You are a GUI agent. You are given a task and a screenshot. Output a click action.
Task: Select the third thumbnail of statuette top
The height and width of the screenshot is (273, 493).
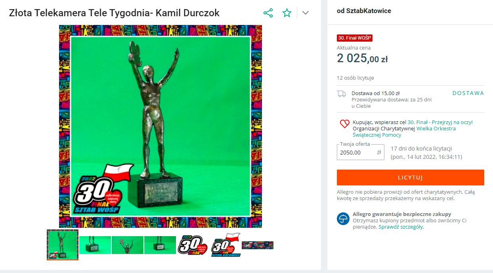pos(128,245)
